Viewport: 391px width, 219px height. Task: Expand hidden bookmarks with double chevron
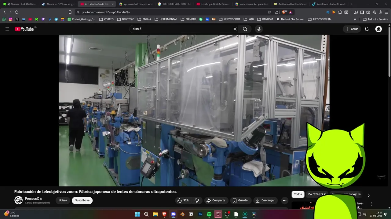[x=355, y=19]
